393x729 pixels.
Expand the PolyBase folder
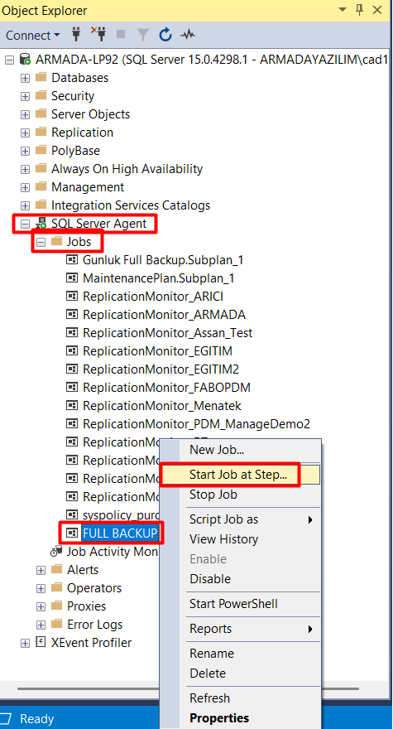(x=25, y=151)
